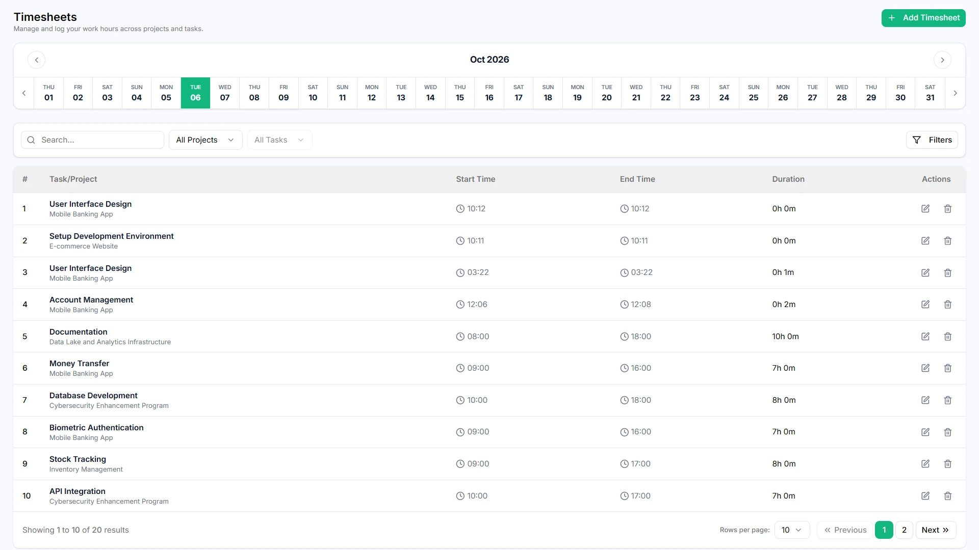Edit the Account Management entry
Image resolution: width=979 pixels, height=550 pixels.
pos(925,305)
